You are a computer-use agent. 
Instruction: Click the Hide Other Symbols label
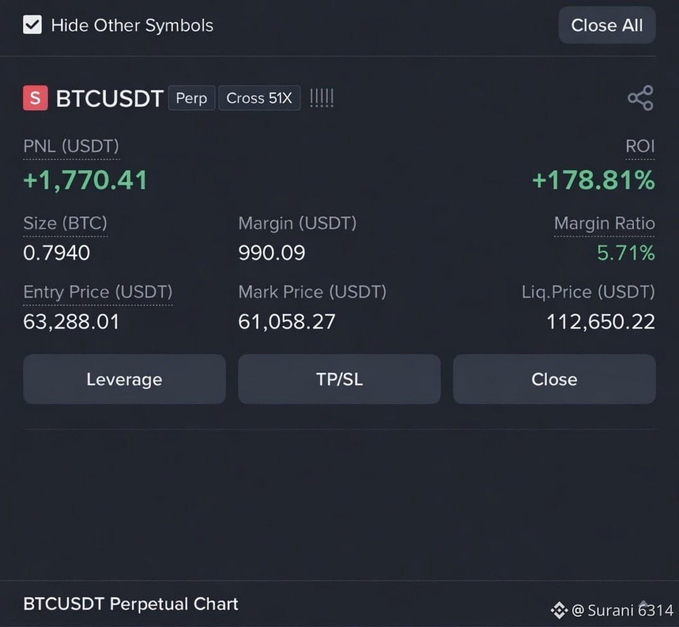pyautogui.click(x=132, y=26)
